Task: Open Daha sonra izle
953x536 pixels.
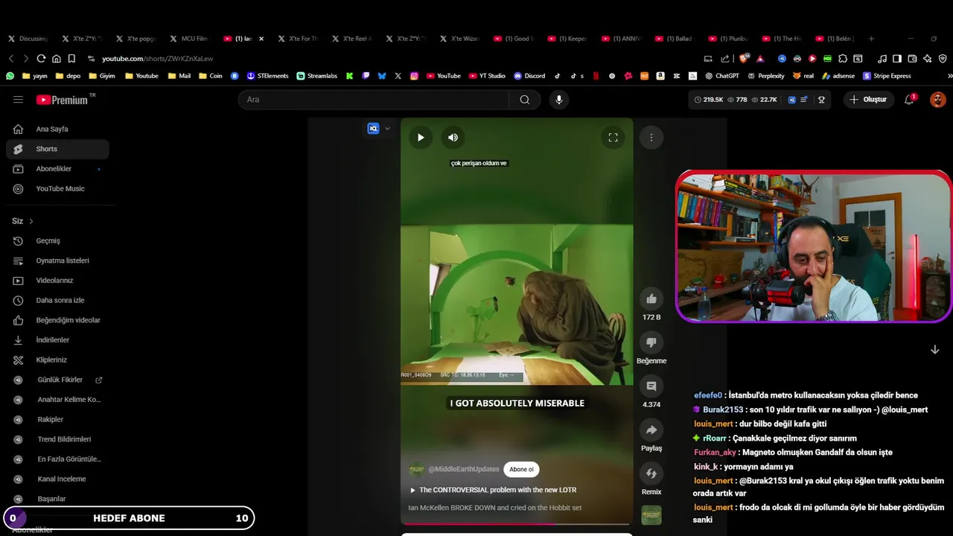Action: [57, 300]
